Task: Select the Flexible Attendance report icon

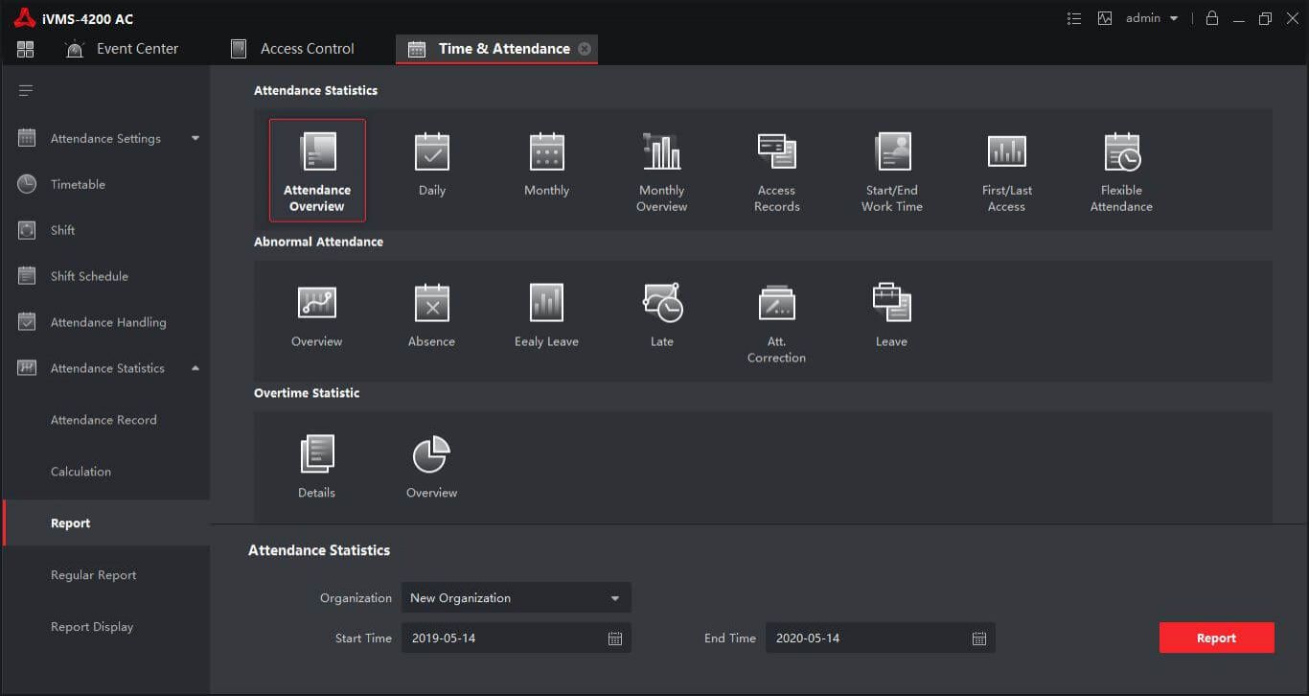Action: (x=1122, y=152)
